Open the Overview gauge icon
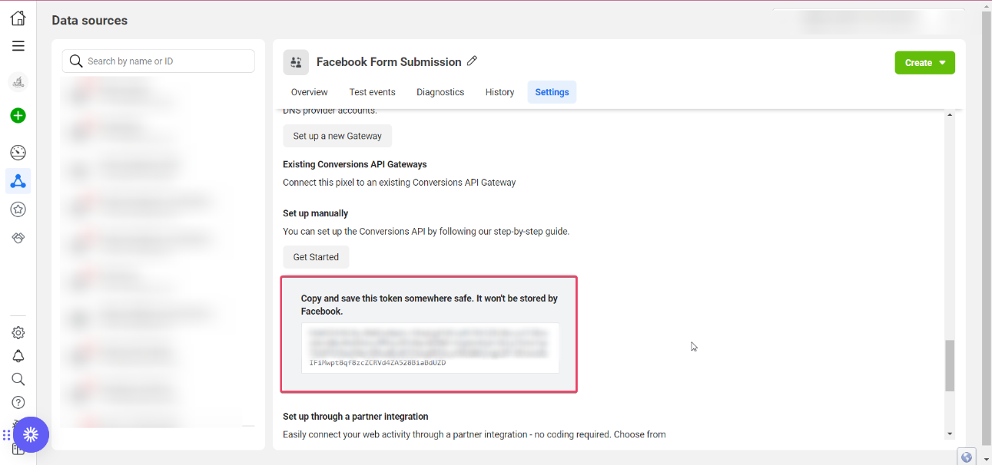 (x=18, y=152)
